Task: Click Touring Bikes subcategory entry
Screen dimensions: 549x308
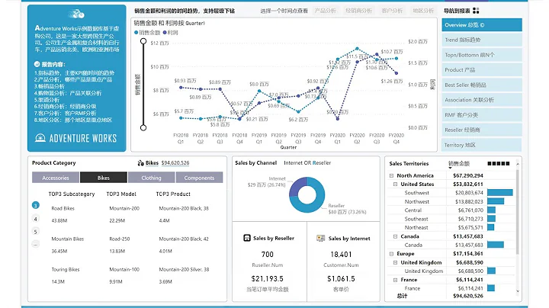Action: click(x=66, y=270)
